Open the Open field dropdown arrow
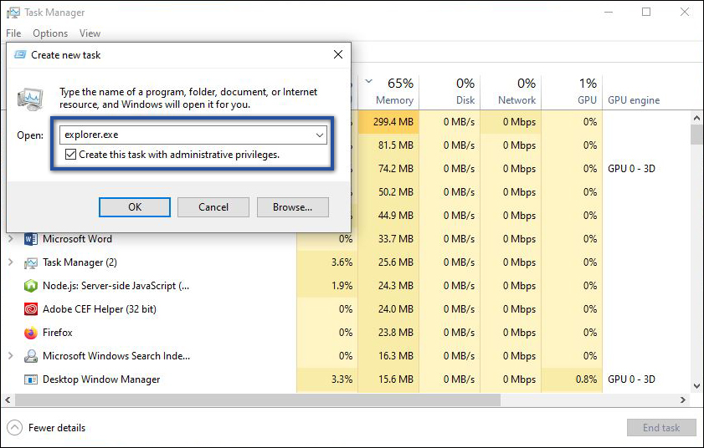This screenshot has height=448, width=704. [x=320, y=135]
